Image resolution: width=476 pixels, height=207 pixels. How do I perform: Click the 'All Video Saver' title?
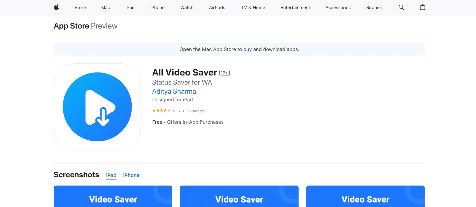[x=184, y=72]
